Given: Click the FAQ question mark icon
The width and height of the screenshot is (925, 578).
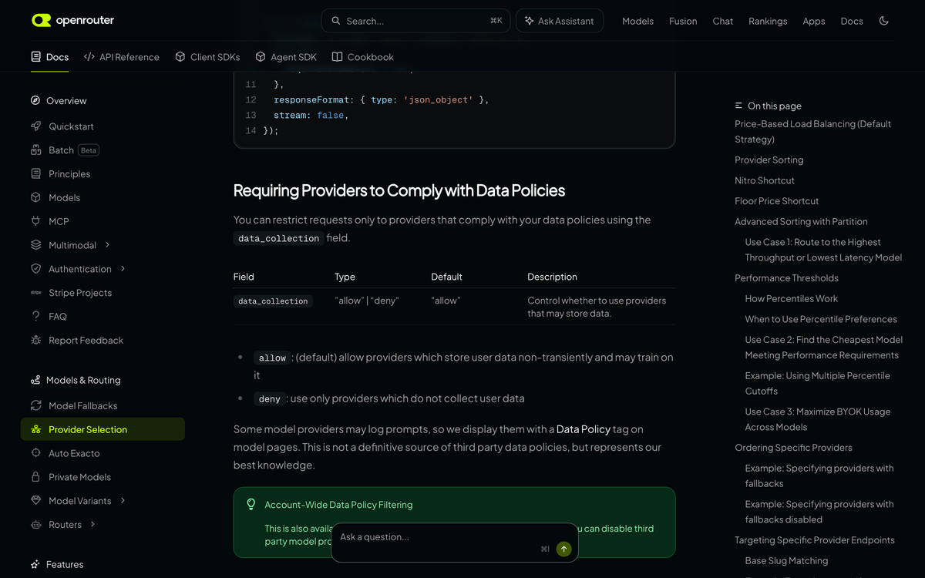Looking at the screenshot, I should 35,317.
